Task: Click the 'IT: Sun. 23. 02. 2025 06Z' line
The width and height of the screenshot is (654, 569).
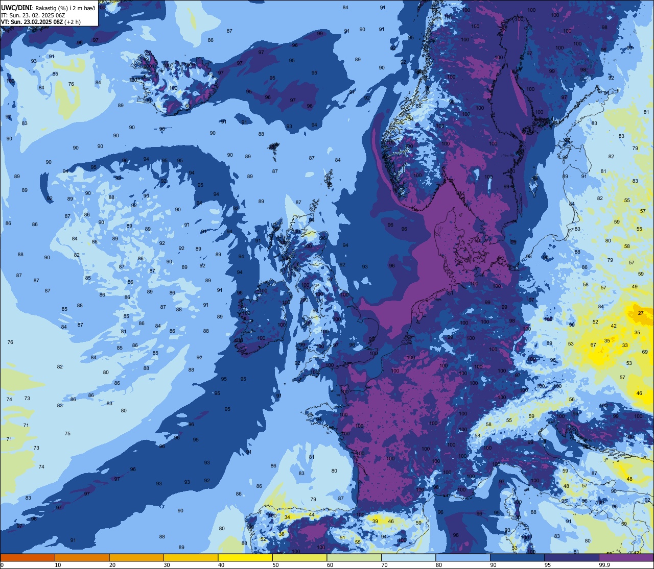Action: 33,15
